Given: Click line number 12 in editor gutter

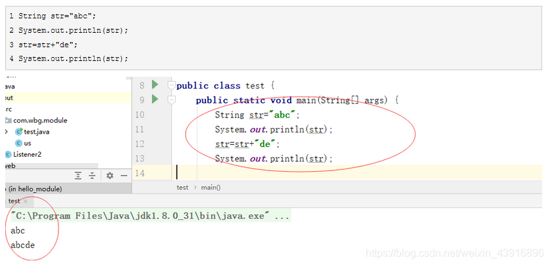Looking at the screenshot, I should [x=139, y=144].
